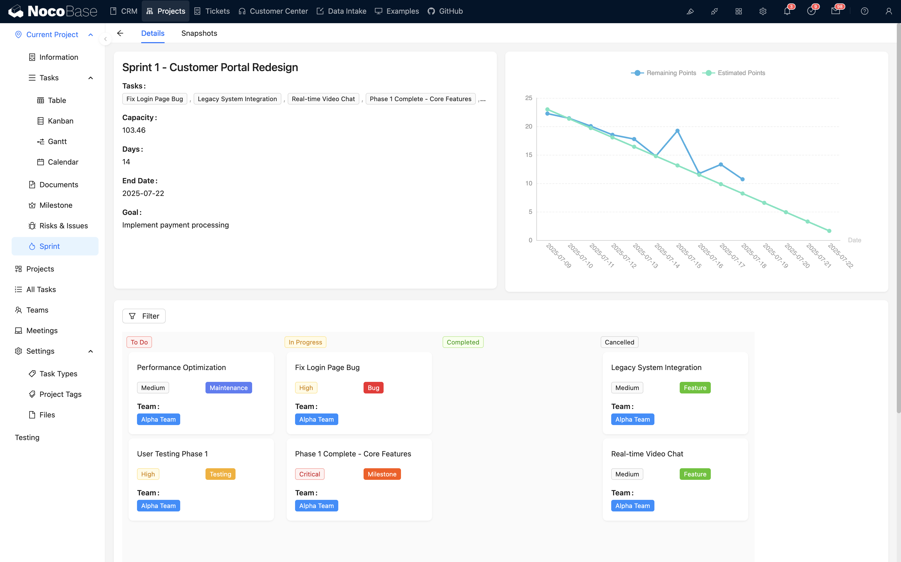Collapse the Current Project menu group
This screenshot has height=562, width=901.
coord(90,34)
